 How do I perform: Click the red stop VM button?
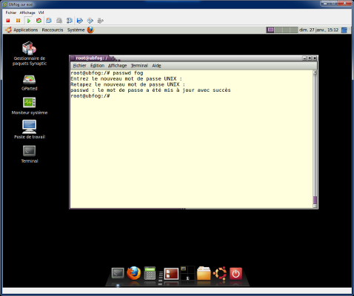coord(8,21)
